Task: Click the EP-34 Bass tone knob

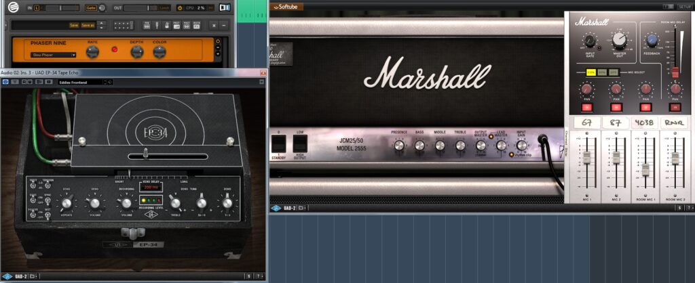Action: tap(202, 202)
